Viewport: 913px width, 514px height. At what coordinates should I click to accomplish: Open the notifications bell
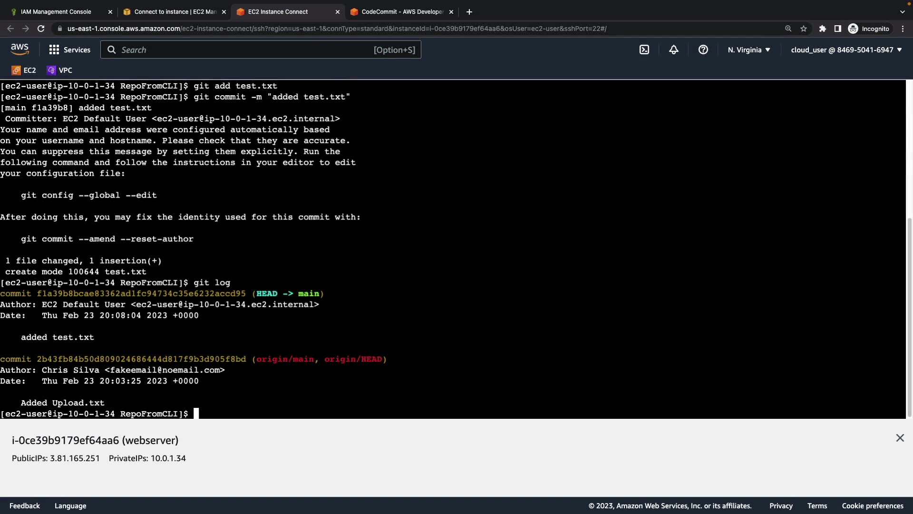(x=674, y=49)
